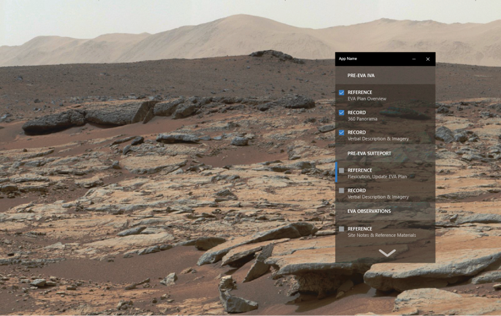Check REFERENCE Site Notes checkbox
The height and width of the screenshot is (316, 501).
tap(342, 229)
